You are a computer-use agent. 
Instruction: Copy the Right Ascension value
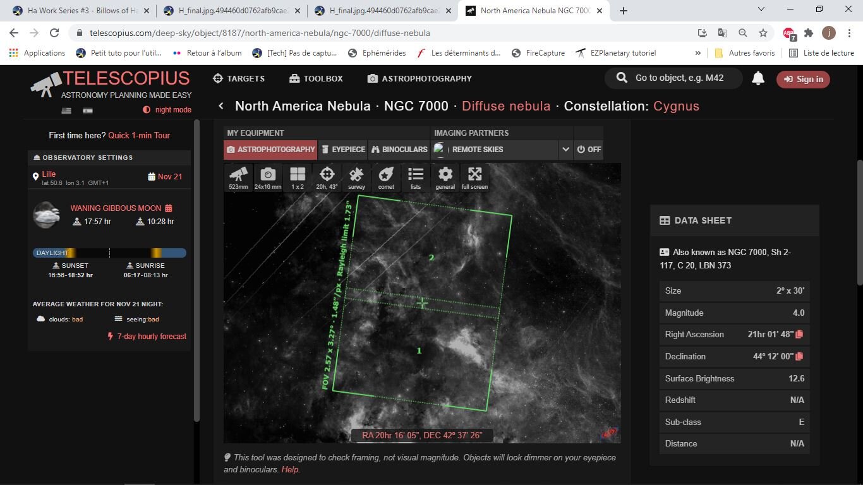point(799,334)
